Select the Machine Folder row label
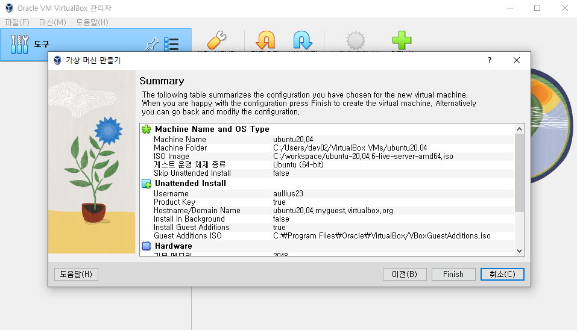The image size is (577, 330). pos(180,148)
